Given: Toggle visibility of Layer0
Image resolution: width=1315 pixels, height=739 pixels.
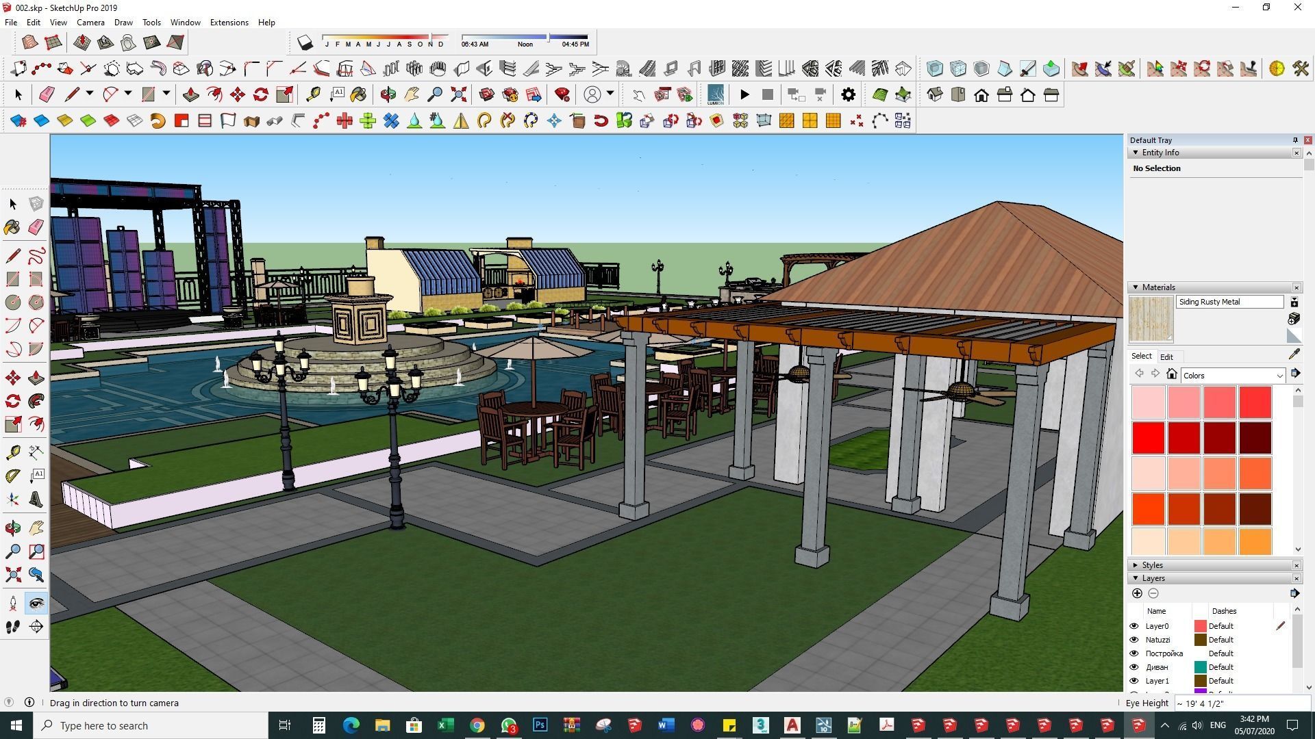Looking at the screenshot, I should click(1134, 626).
